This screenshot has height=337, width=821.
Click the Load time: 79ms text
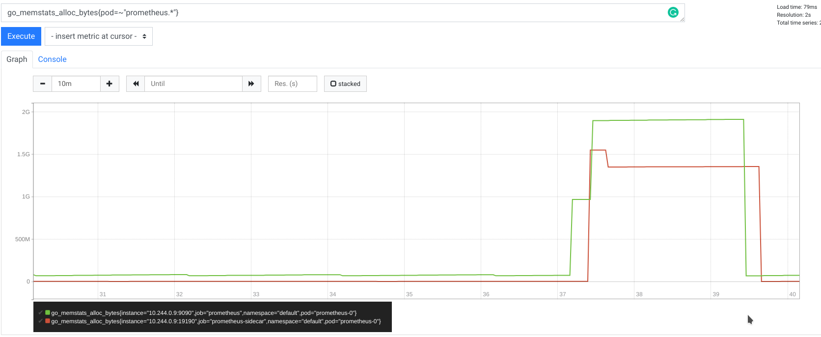(797, 7)
